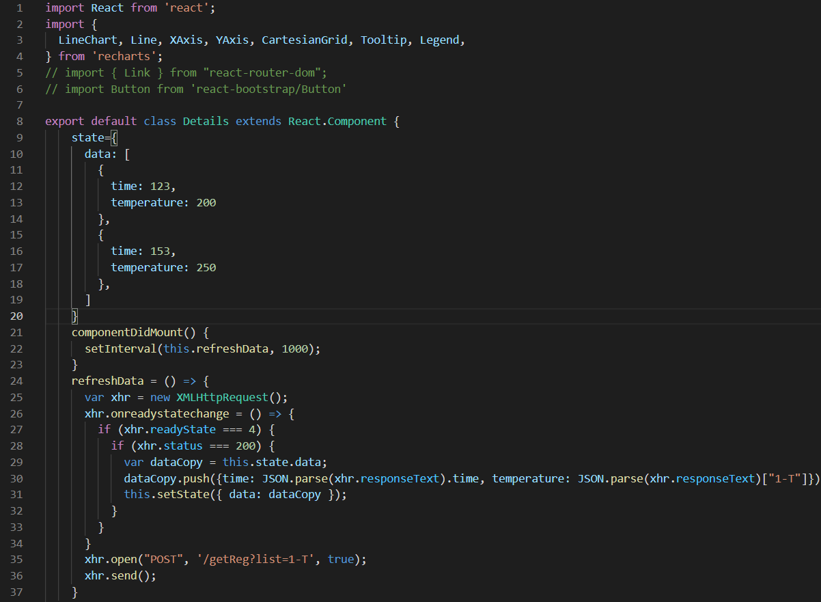Click line number 8 in the gutter
Image resolution: width=821 pixels, height=602 pixels.
(20, 122)
